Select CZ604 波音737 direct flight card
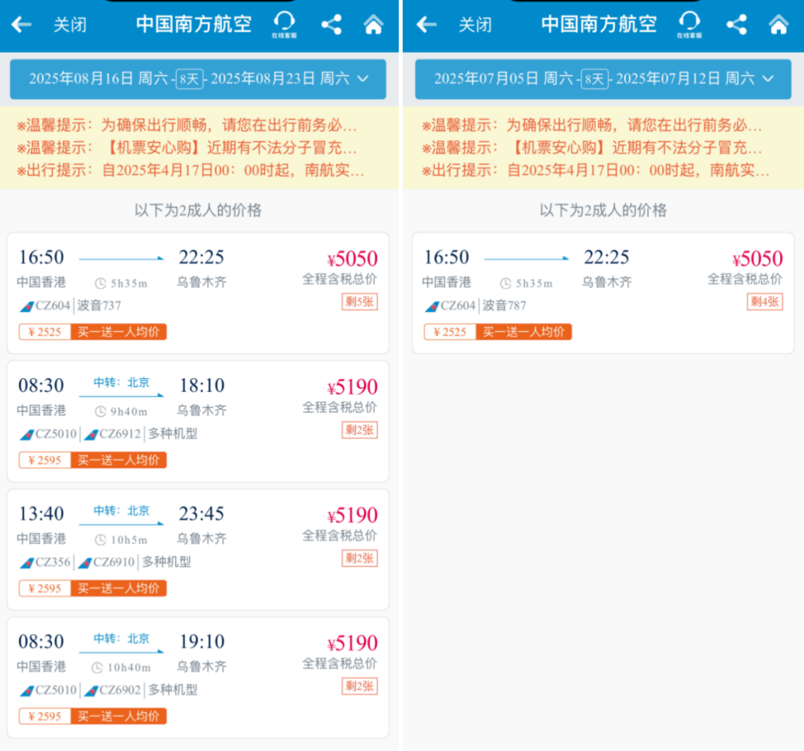The height and width of the screenshot is (751, 804). tap(198, 293)
